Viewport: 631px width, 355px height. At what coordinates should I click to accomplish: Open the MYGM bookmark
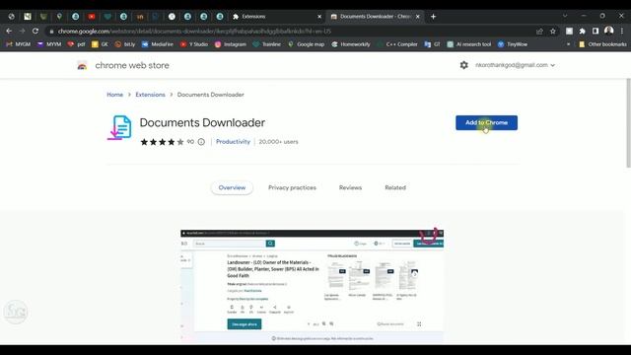tap(18, 44)
